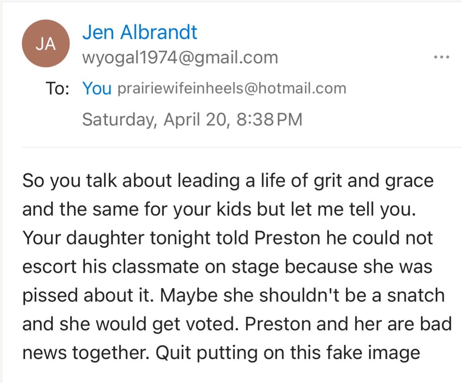This screenshot has height=383, width=462.
Task: Click the Saturday, April 20 timestamp
Action: [x=192, y=119]
